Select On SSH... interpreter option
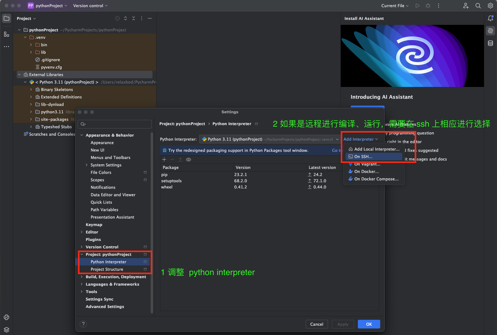497x335 pixels. (374, 157)
